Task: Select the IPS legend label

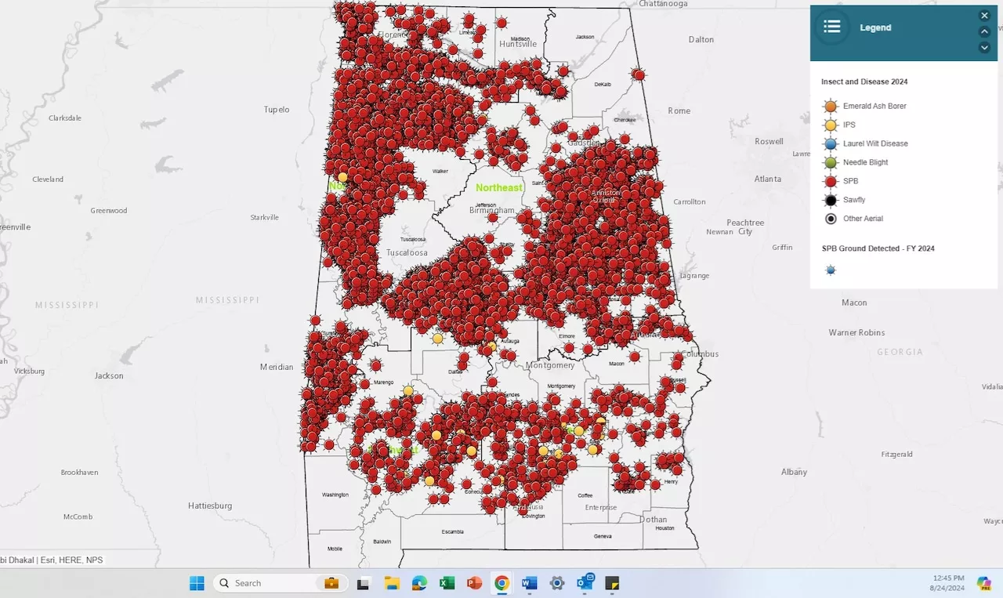Action: click(849, 125)
